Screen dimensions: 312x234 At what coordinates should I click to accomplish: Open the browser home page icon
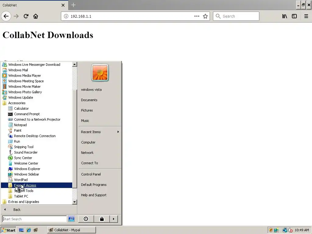[36, 16]
